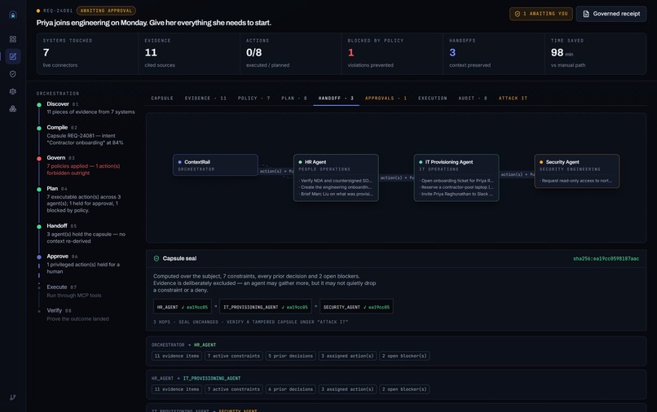Viewport: 657px width, 412px height.
Task: Click 5 prior decisions chip
Action: click(x=290, y=356)
